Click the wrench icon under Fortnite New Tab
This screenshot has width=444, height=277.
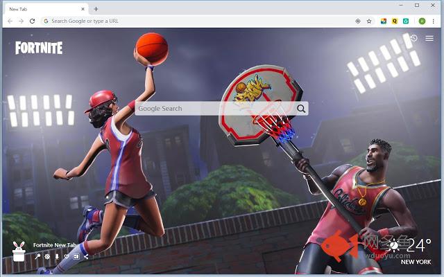pos(37,256)
